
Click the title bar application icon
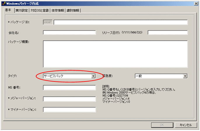pos(4,4)
